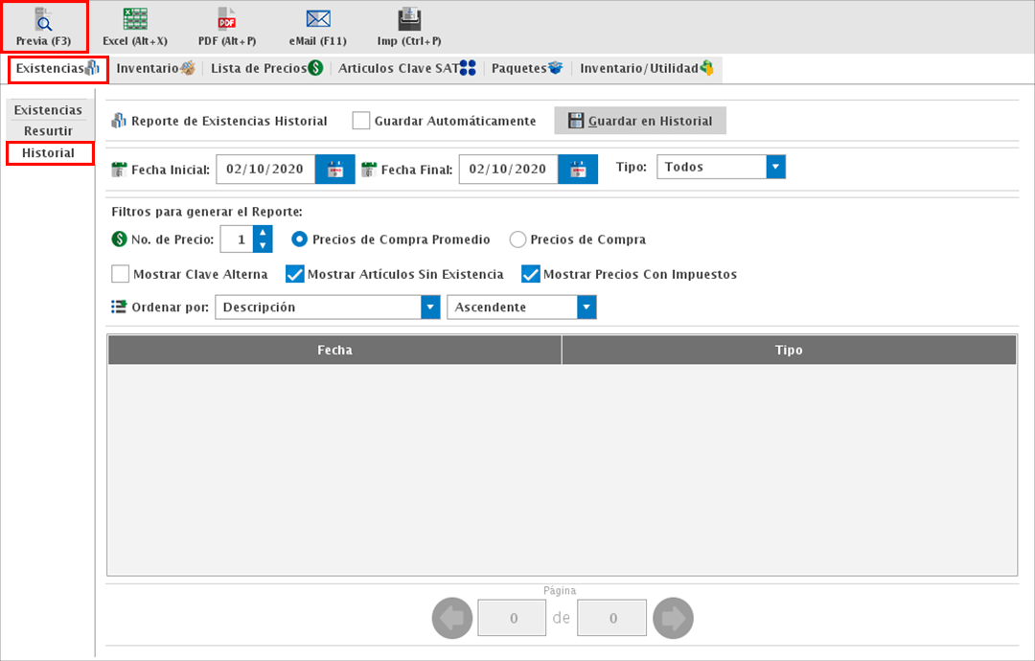Uncheck Mostrar Artículos Sin Existencia

click(x=295, y=274)
